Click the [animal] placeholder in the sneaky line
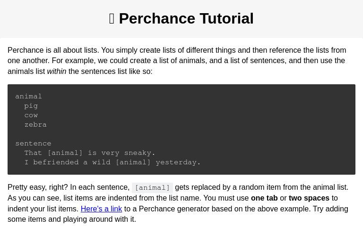The height and width of the screenshot is (226, 363). [65, 153]
